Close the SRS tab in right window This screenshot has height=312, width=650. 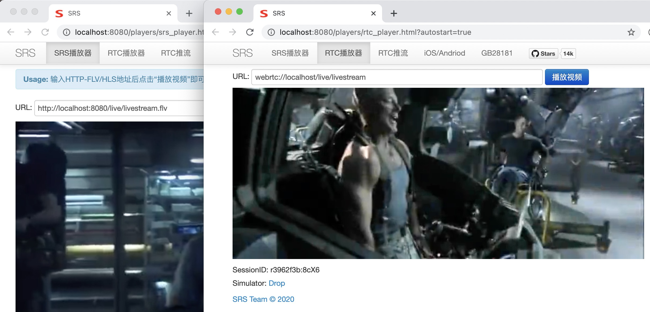click(x=373, y=13)
